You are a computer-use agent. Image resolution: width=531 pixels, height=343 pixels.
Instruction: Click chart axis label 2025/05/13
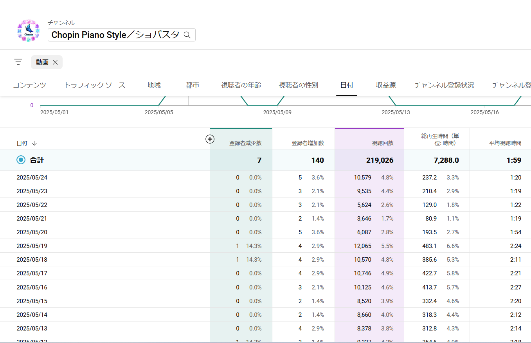click(x=396, y=112)
